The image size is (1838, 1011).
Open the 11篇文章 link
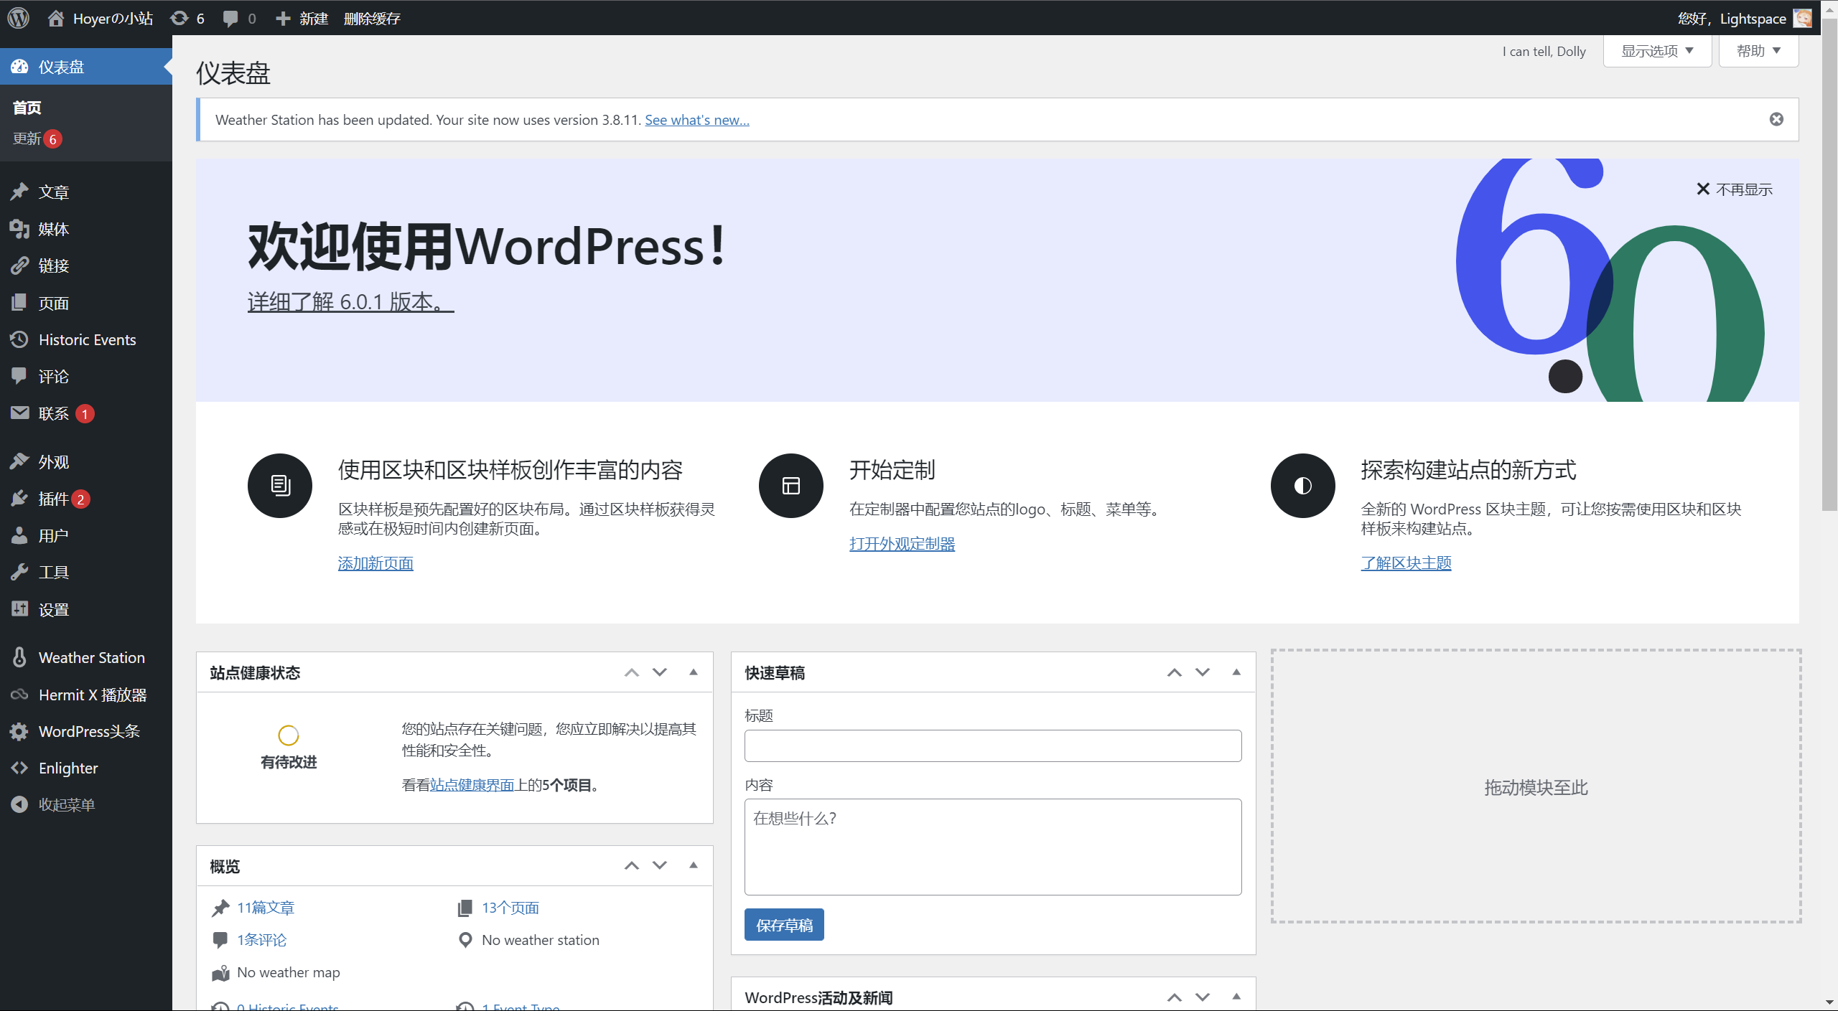[x=266, y=908]
